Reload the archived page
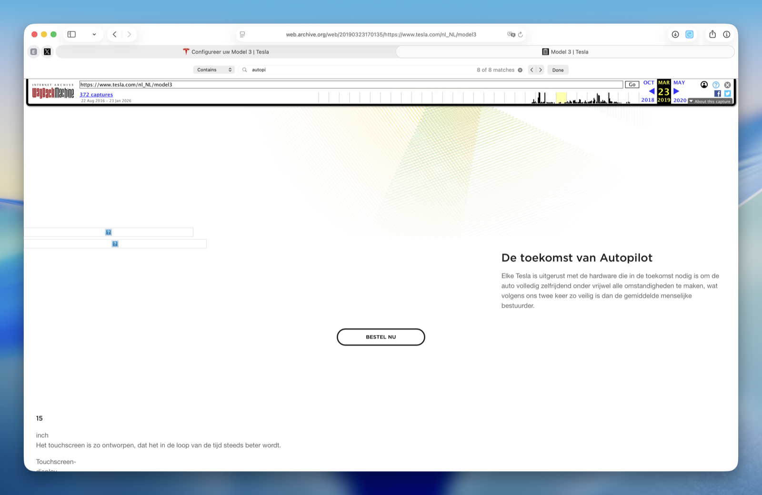Screen dimensions: 762x495 pos(521,34)
